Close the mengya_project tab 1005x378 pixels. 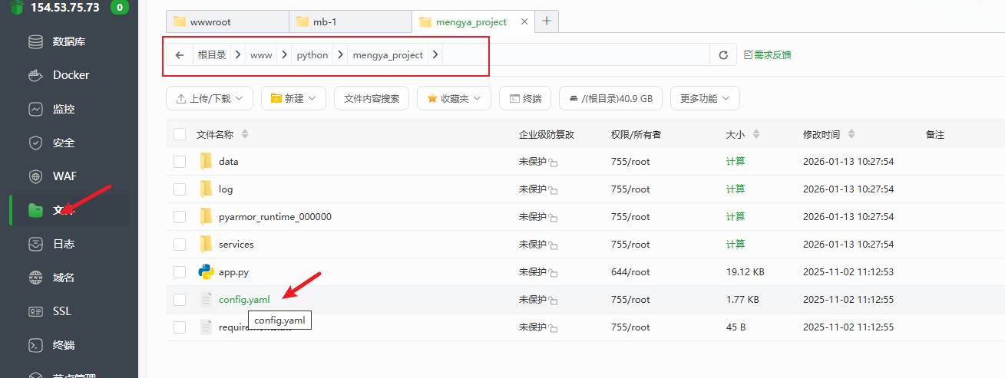coord(524,21)
